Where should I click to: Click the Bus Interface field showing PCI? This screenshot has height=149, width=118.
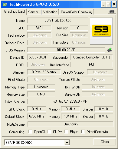point(91,65)
